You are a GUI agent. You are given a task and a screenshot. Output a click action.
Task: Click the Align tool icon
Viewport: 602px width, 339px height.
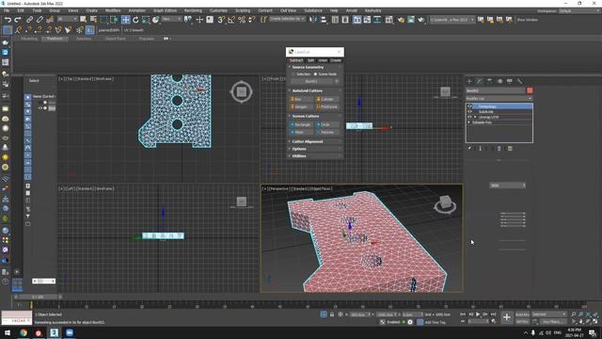click(324, 20)
